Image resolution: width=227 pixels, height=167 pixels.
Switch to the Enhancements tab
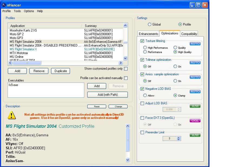pos(148,34)
